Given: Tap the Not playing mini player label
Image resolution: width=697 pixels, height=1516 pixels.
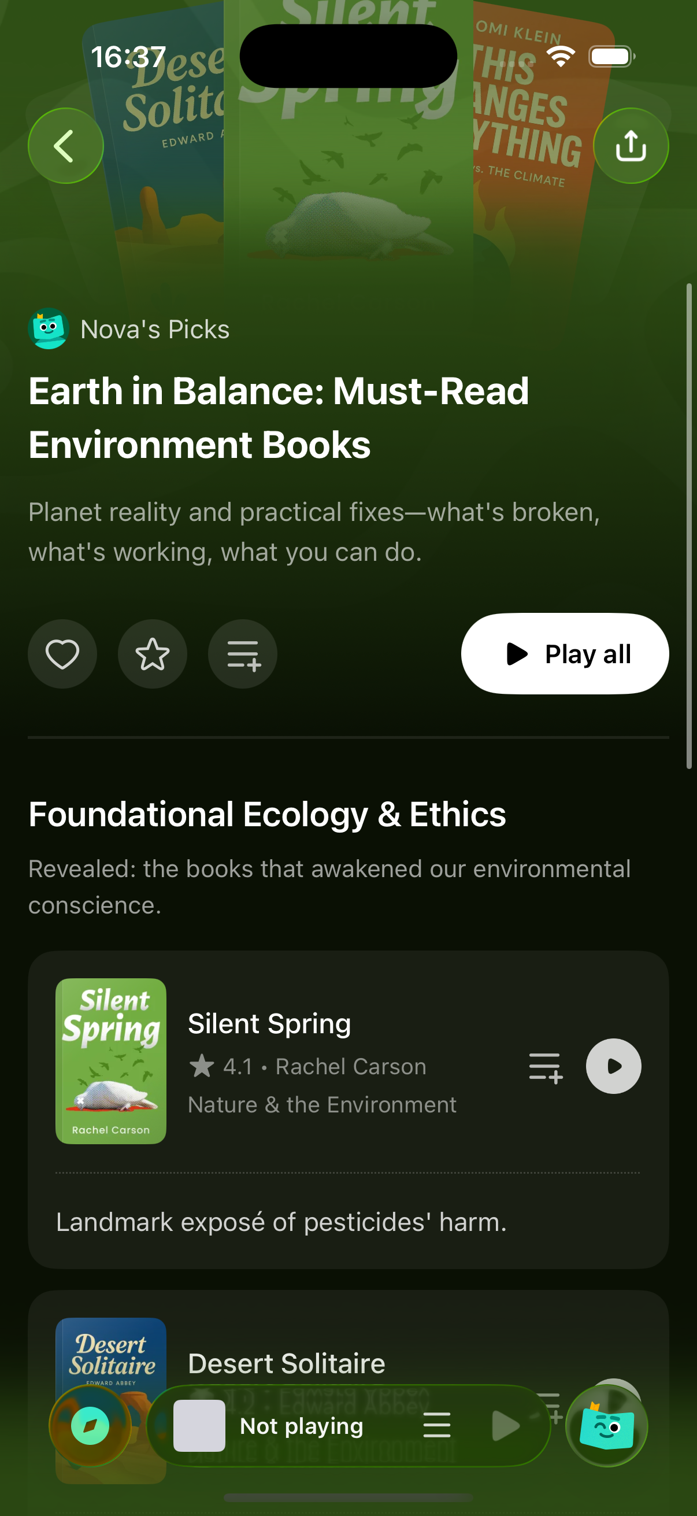Looking at the screenshot, I should (x=301, y=1425).
